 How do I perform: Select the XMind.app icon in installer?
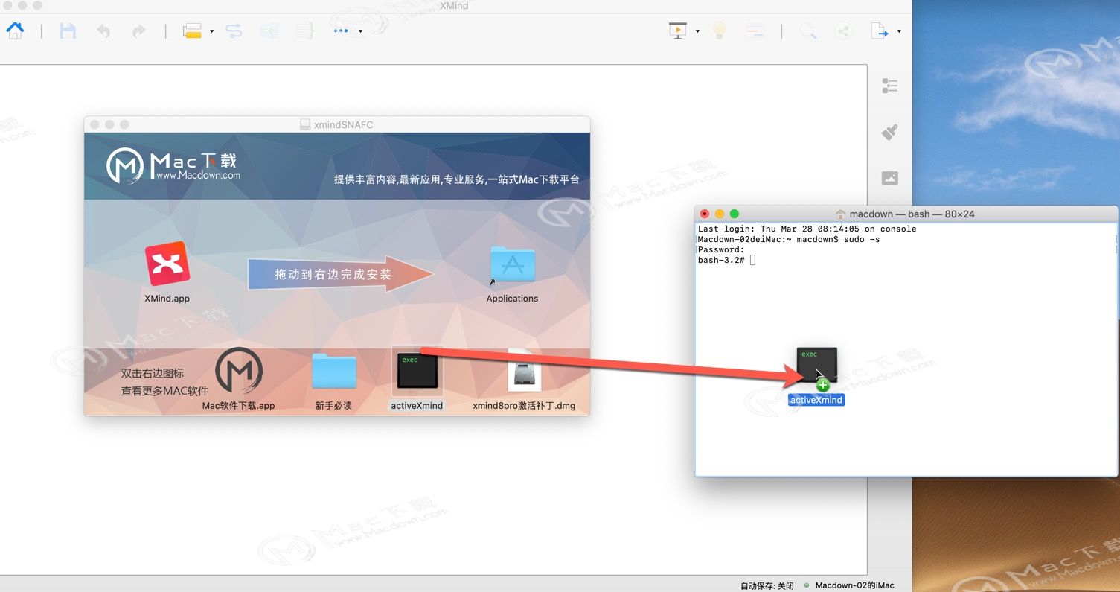point(167,264)
